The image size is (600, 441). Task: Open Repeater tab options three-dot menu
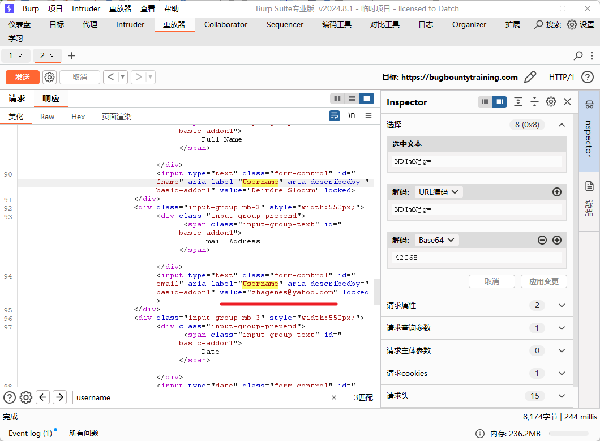592,55
